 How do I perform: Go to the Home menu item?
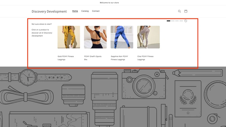(x=75, y=11)
